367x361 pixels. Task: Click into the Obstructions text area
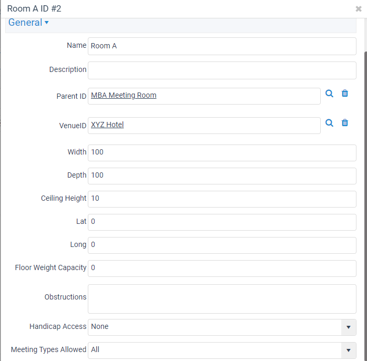click(222, 299)
